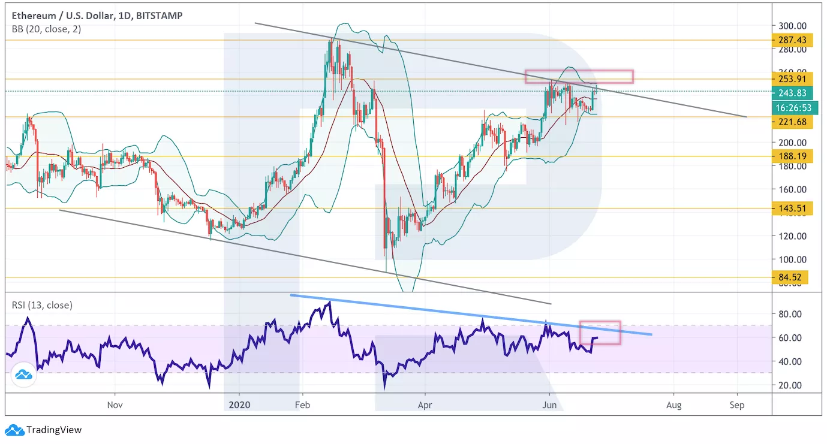Click the 253.91 price level label
Image resolution: width=827 pixels, height=444 pixels.
[792, 79]
